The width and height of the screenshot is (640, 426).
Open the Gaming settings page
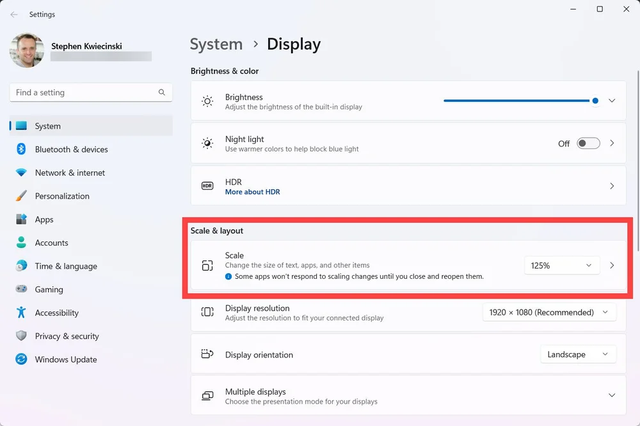(49, 289)
